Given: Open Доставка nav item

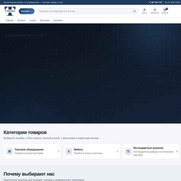Looking at the screenshot, I should coord(45,21).
